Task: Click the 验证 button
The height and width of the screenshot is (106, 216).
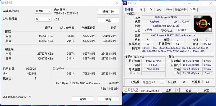Action: [188, 90]
